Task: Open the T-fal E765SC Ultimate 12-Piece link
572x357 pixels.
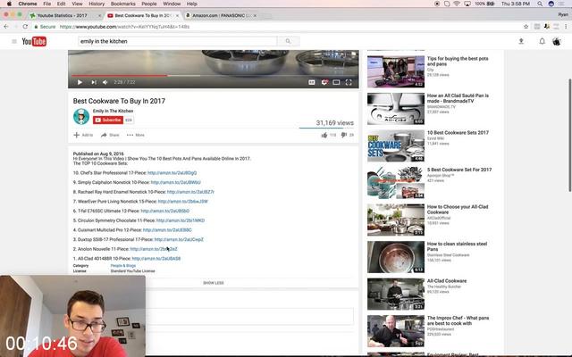Action: 164,211
